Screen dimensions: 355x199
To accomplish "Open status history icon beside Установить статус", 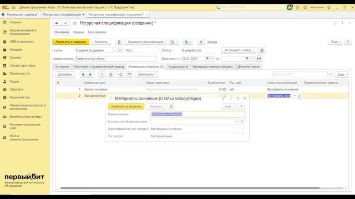I will click(x=262, y=50).
